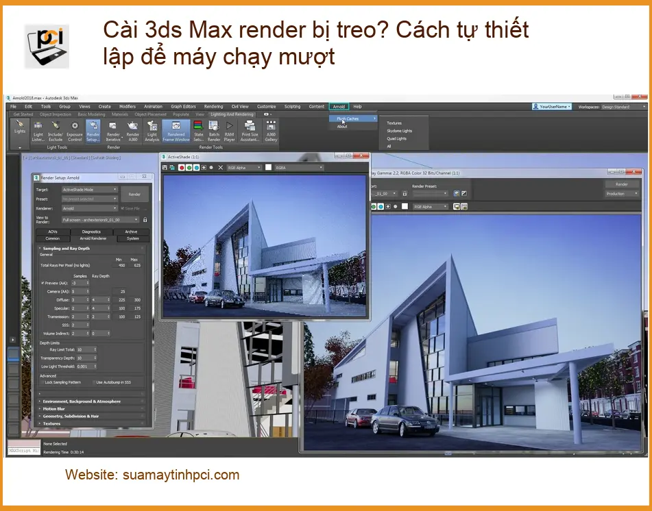
Task: Save image icon in ActiveShade window
Action: (165, 167)
